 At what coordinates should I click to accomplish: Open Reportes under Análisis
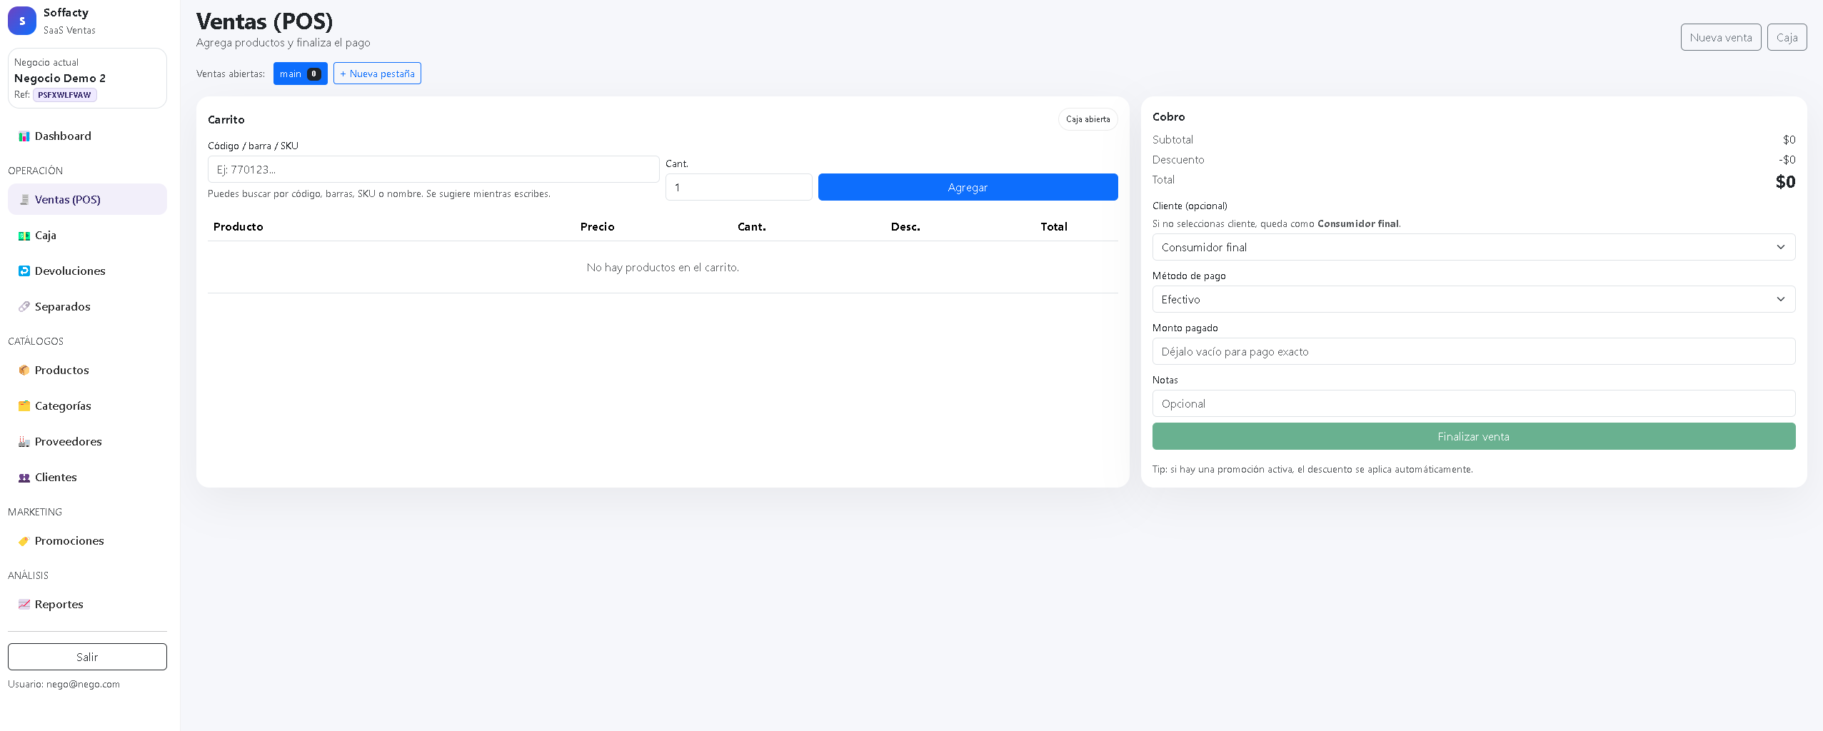pyautogui.click(x=59, y=604)
